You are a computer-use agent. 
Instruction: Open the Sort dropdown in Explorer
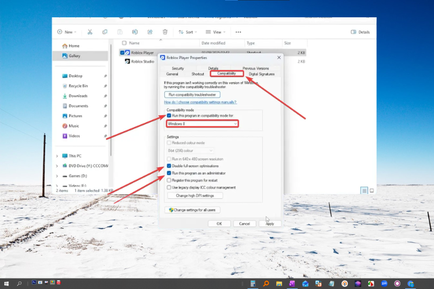[187, 32]
